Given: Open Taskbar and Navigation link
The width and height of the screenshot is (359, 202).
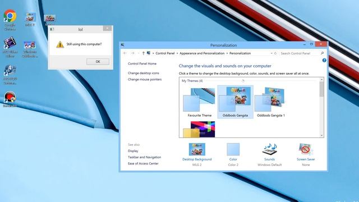Looking at the screenshot, I should pos(145,157).
